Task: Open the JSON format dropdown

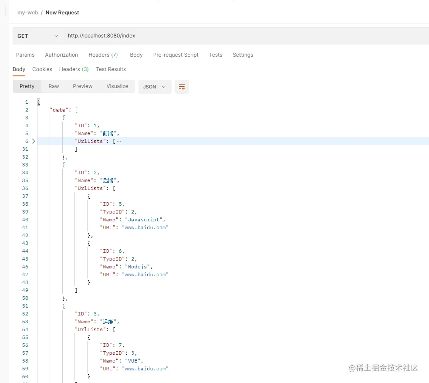Action: point(155,87)
